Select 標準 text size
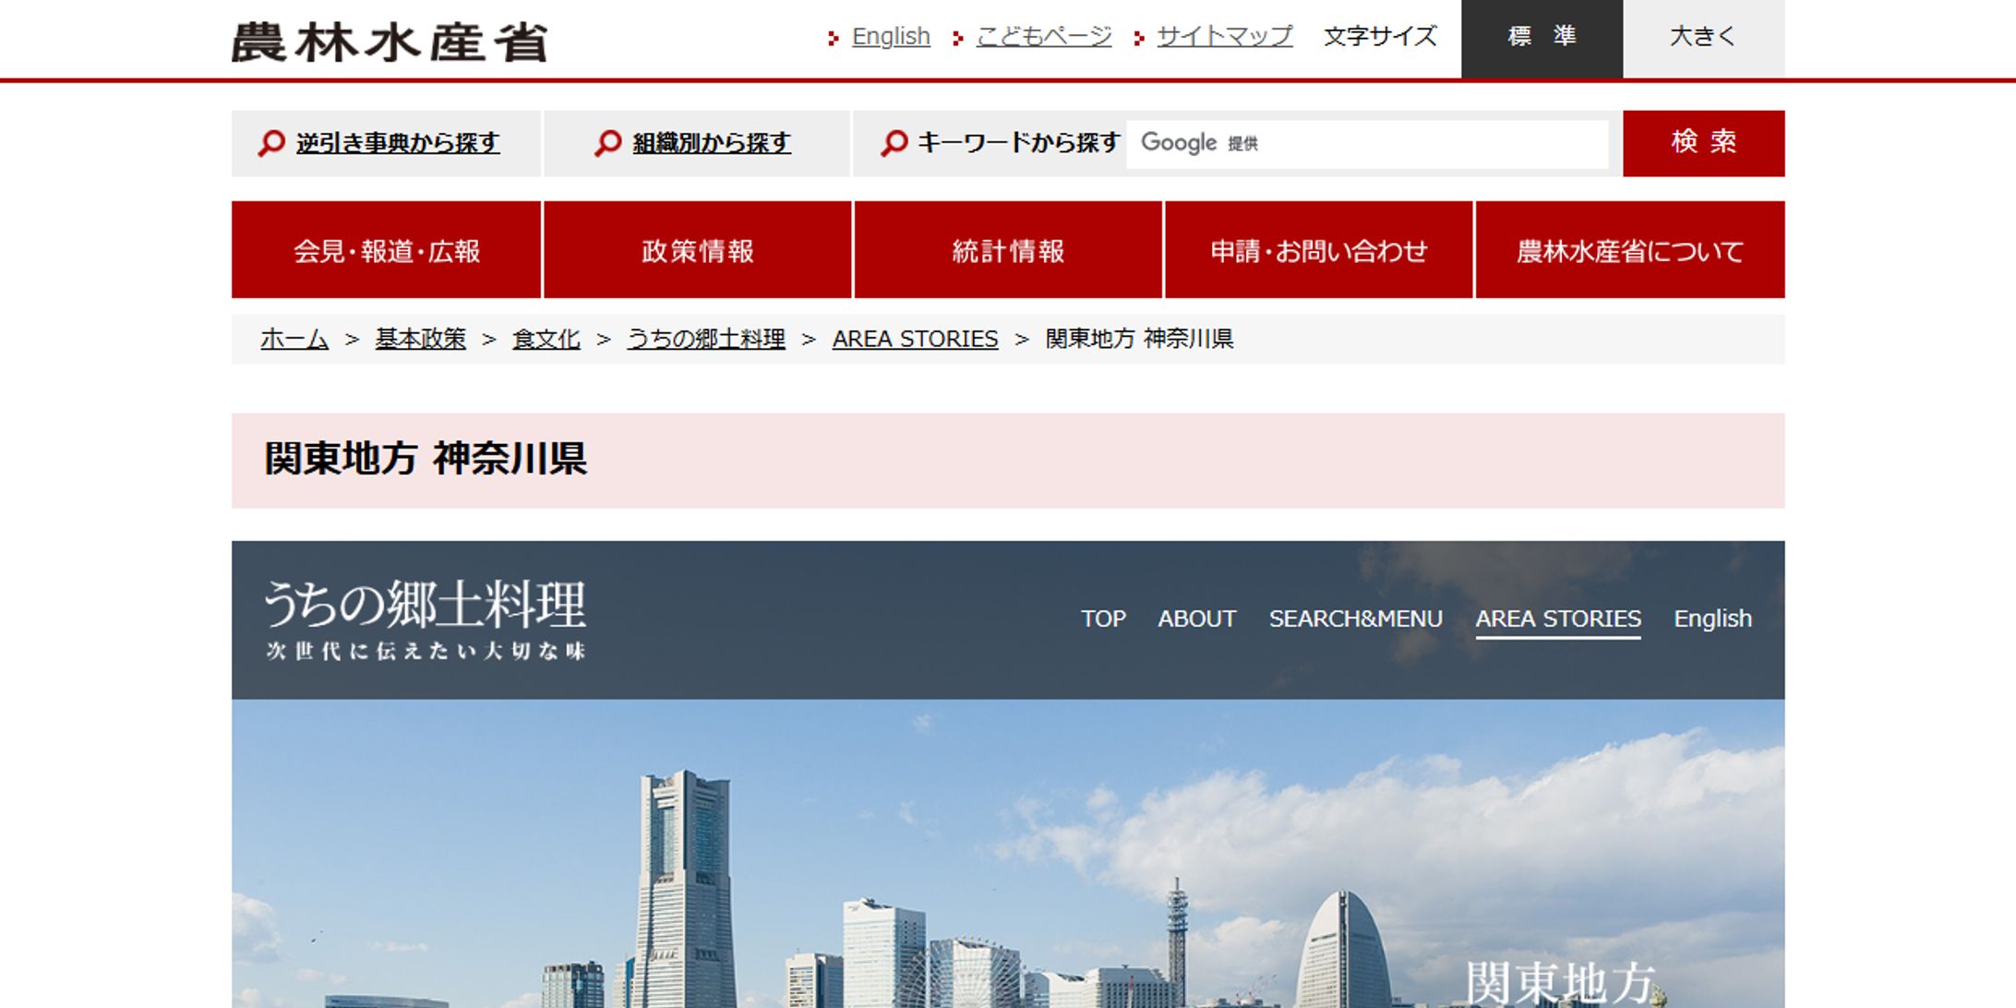The width and height of the screenshot is (2016, 1008). point(1541,37)
